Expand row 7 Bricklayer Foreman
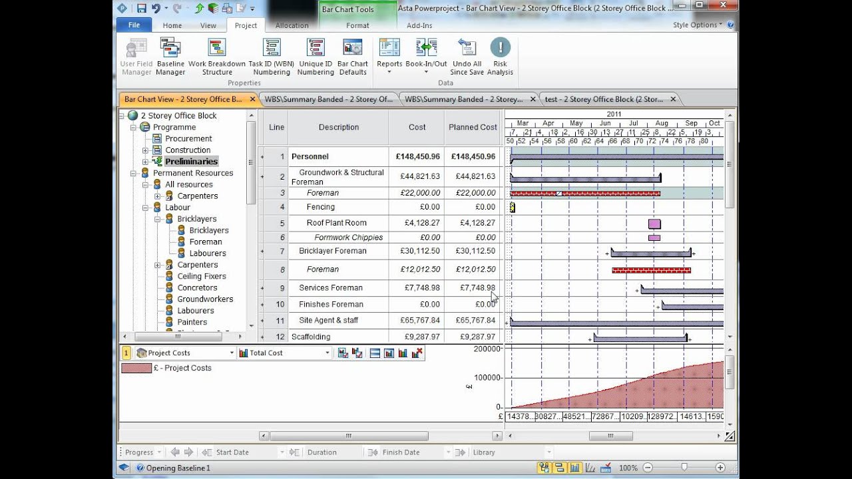Image resolution: width=852 pixels, height=479 pixels. 262,251
